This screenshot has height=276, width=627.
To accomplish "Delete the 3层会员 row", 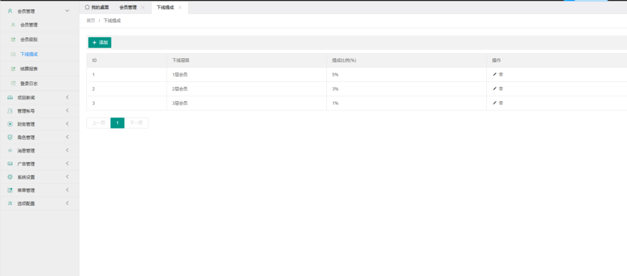I will tap(501, 103).
